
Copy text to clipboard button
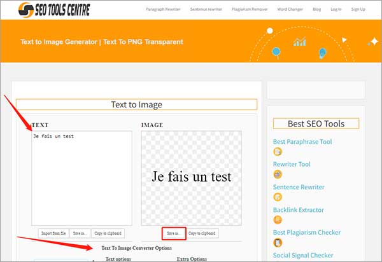coord(108,233)
